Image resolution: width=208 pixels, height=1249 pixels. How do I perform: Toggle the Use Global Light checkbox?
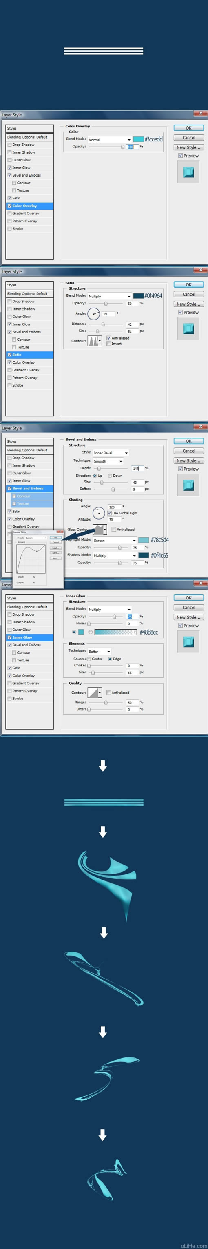pyautogui.click(x=109, y=513)
